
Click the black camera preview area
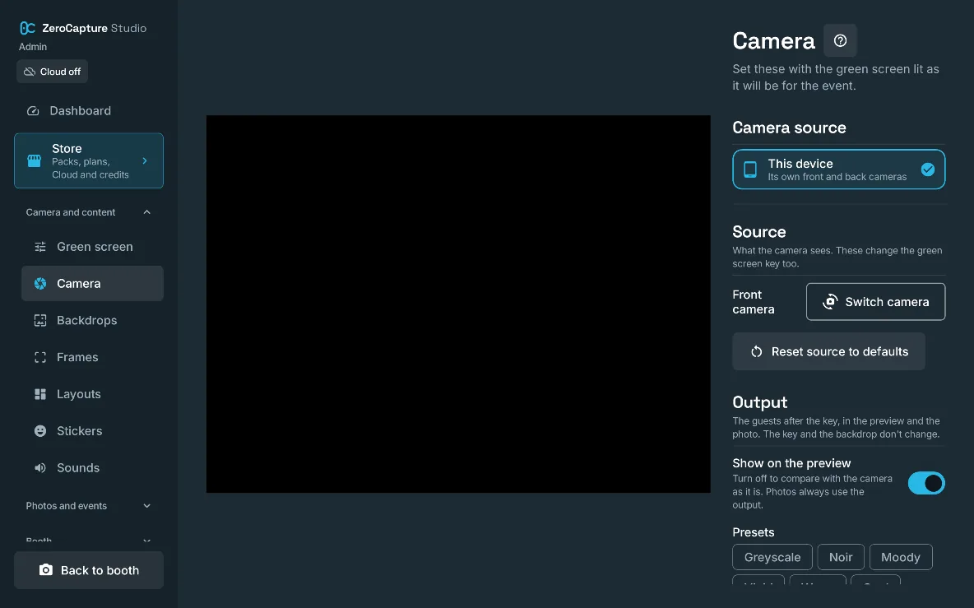pyautogui.click(x=458, y=304)
